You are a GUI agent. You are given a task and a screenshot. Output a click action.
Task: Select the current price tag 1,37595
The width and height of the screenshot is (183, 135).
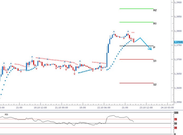point(178,42)
